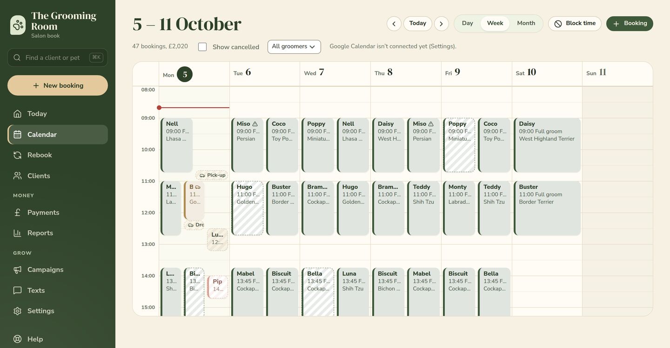Viewport: 670px width, 348px height.
Task: Click the Payments pound icon
Action: (17, 213)
